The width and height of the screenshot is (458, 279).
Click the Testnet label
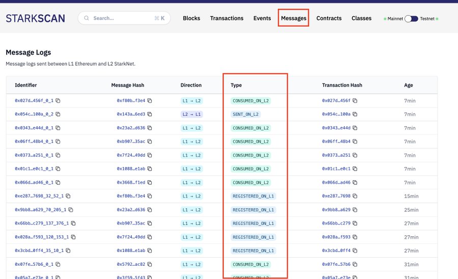427,19
